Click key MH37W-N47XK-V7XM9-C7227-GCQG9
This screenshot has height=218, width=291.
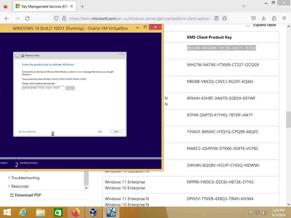pos(223,65)
